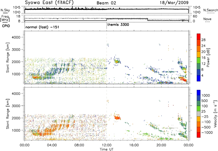Click the 'Syowa East (fitACF)' plot title
The image size is (218, 151).
(x=49, y=2)
